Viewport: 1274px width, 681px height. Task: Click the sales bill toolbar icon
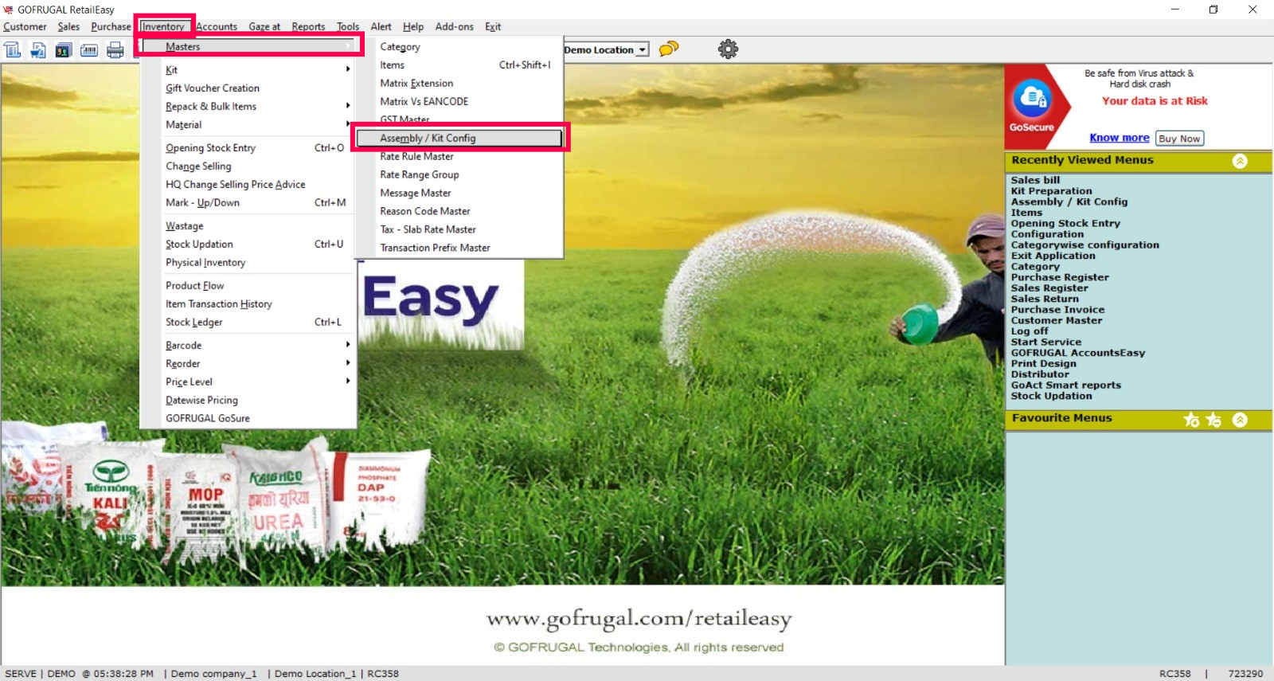tap(13, 50)
